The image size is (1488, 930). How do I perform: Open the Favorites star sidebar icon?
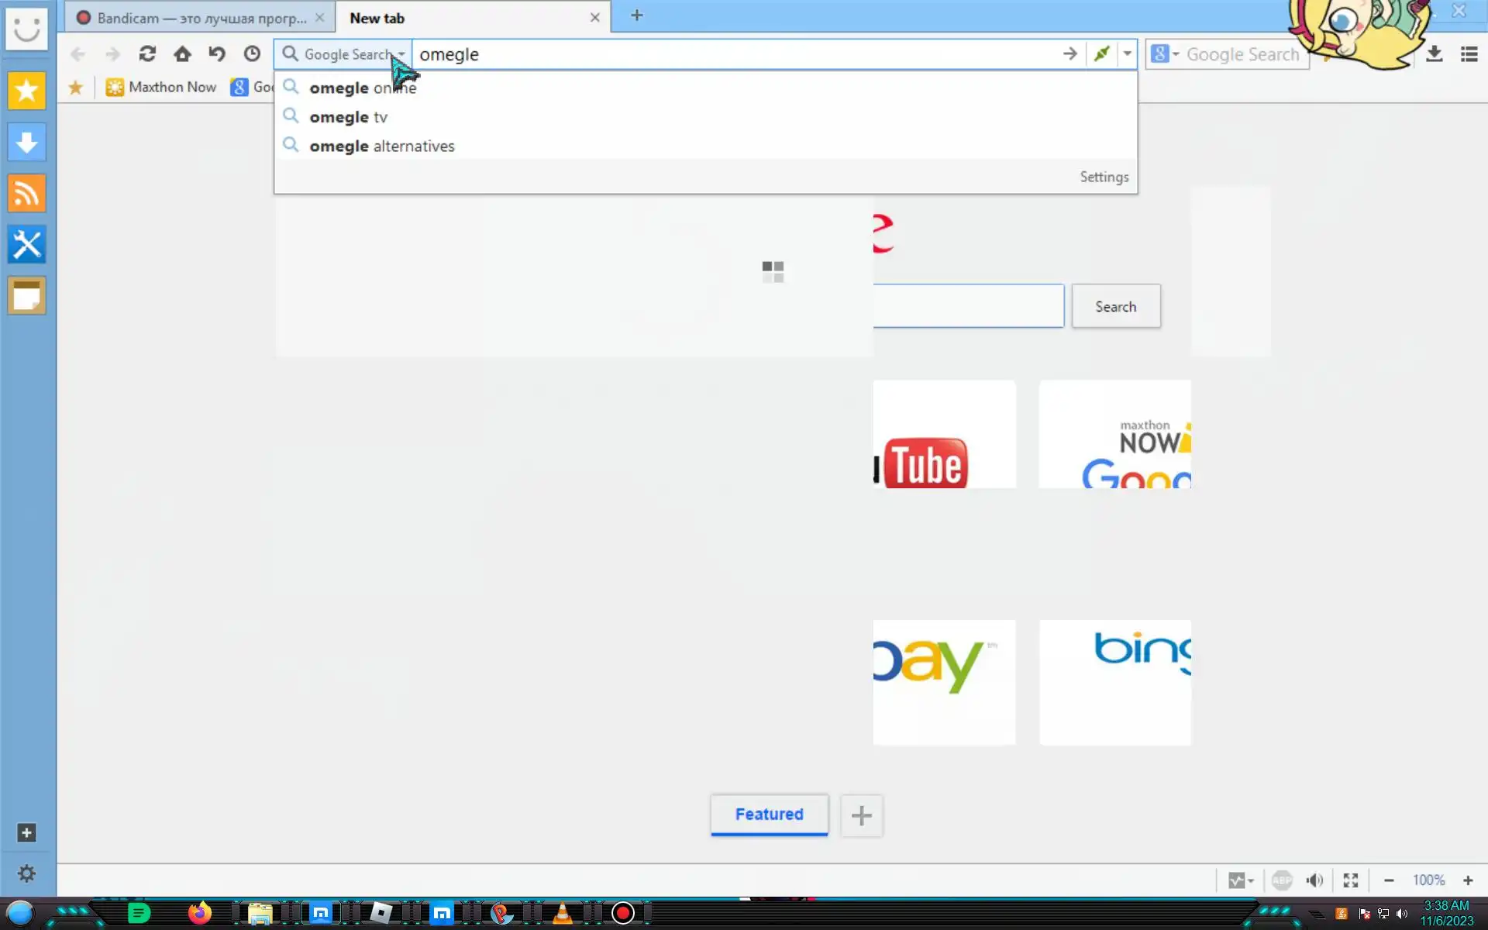click(26, 91)
